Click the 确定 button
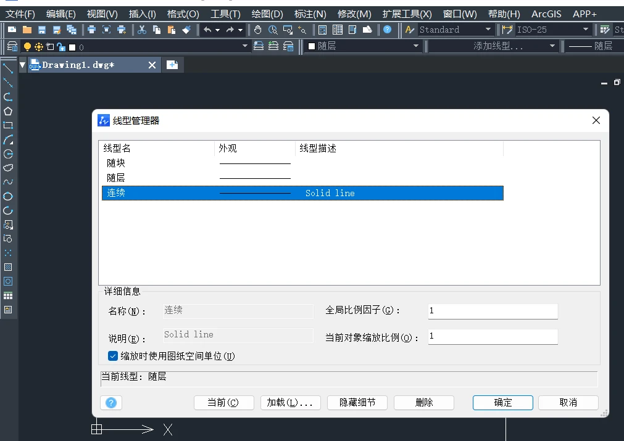The image size is (624, 441). point(502,403)
